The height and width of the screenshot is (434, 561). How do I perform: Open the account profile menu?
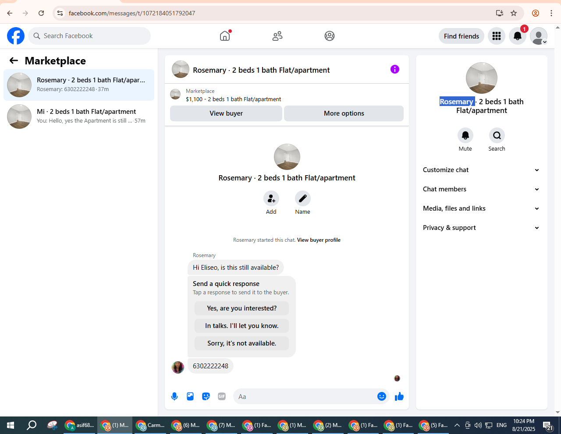click(539, 36)
